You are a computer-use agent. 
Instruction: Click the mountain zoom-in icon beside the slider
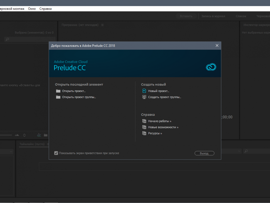(x=17, y=135)
